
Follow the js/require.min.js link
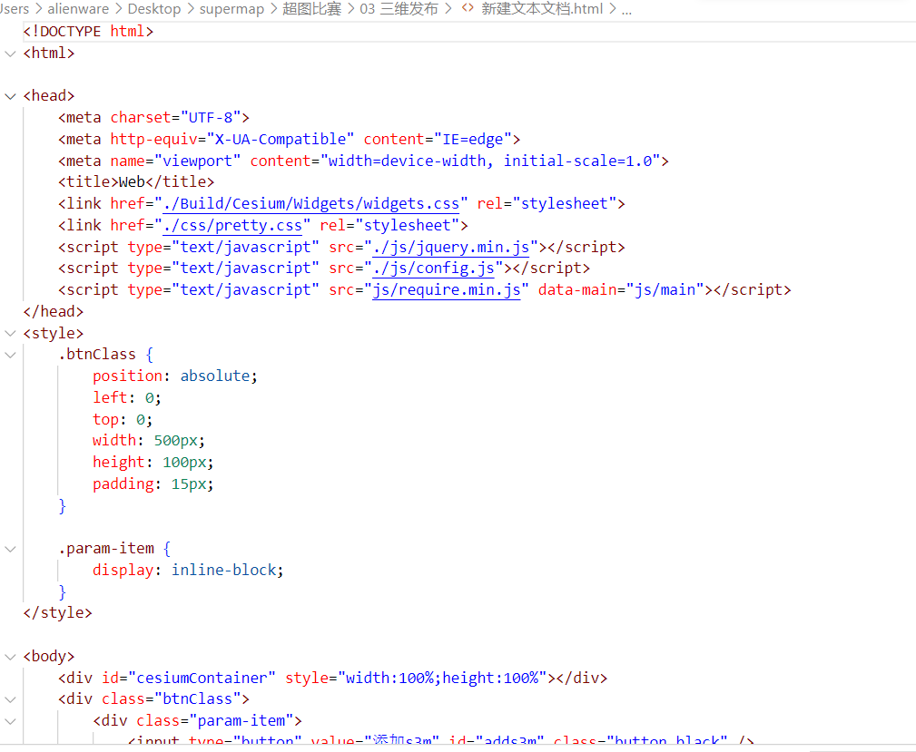[x=447, y=290]
